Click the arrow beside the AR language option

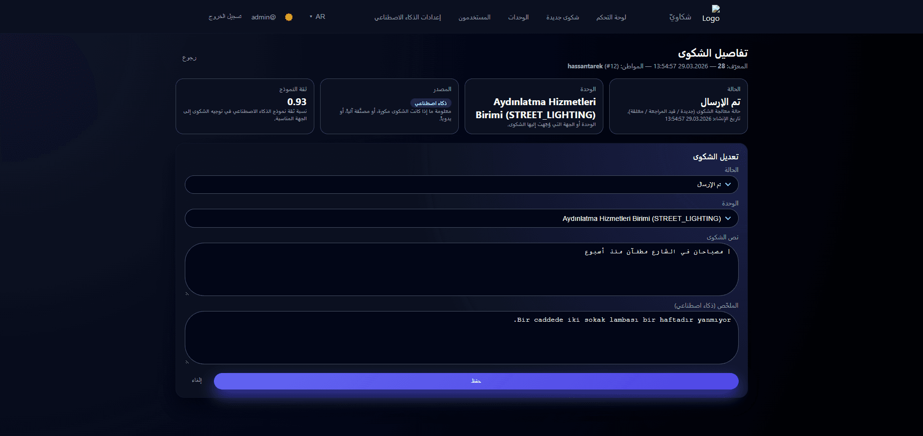tap(310, 16)
